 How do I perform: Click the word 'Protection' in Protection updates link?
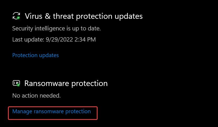[x=25, y=55]
